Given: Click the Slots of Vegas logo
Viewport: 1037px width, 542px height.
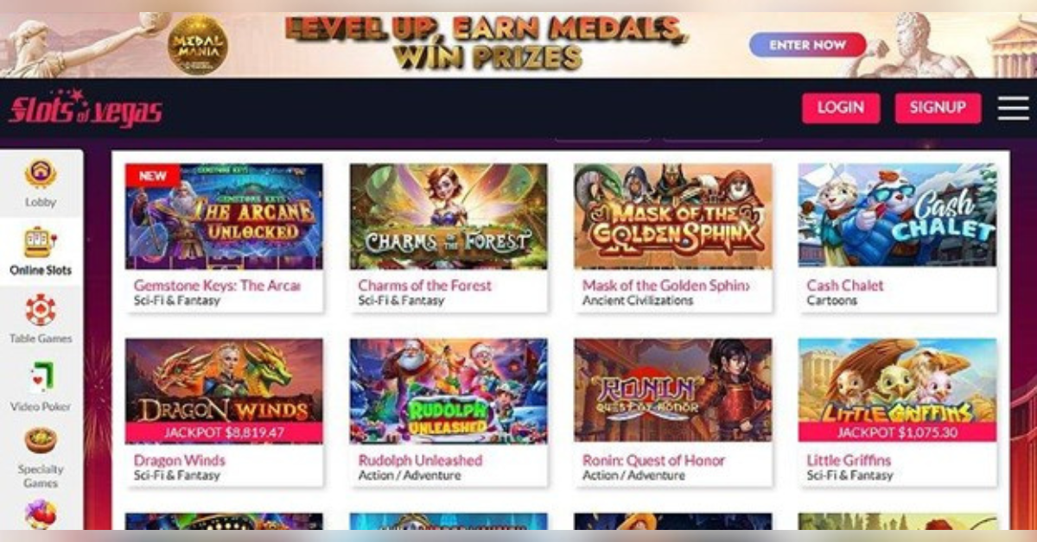Looking at the screenshot, I should 86,109.
